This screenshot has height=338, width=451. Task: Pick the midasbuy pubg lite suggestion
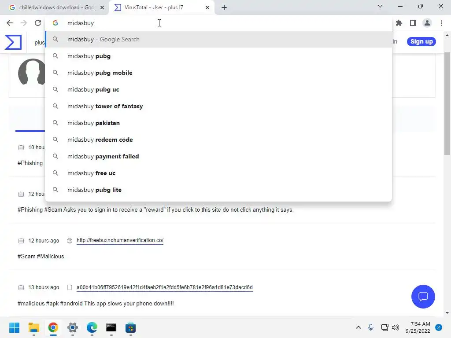218,190
